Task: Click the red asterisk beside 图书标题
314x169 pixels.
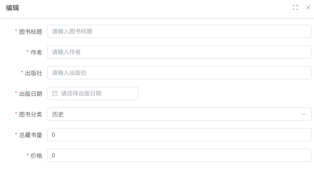Action: pyautogui.click(x=16, y=31)
